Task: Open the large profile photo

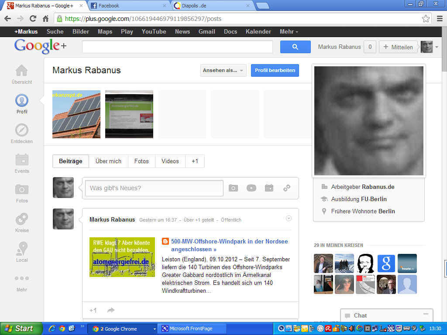Action: point(368,121)
